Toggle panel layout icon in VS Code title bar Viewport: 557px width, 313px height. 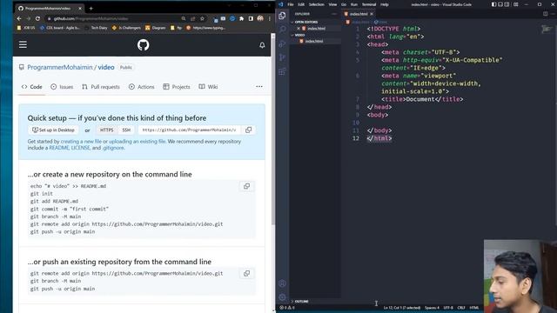coord(500,4)
